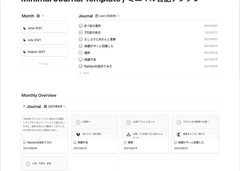Toggle the check circle beside 仕事、午後休、食事
This screenshot has height=171, width=240.
(x=28, y=164)
